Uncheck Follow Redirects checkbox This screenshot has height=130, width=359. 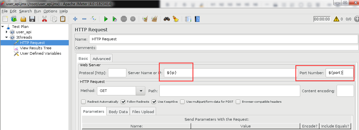tap(123, 102)
